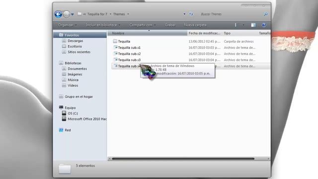Sort by the Tipo column header
318x179 pixels.
click(x=240, y=33)
